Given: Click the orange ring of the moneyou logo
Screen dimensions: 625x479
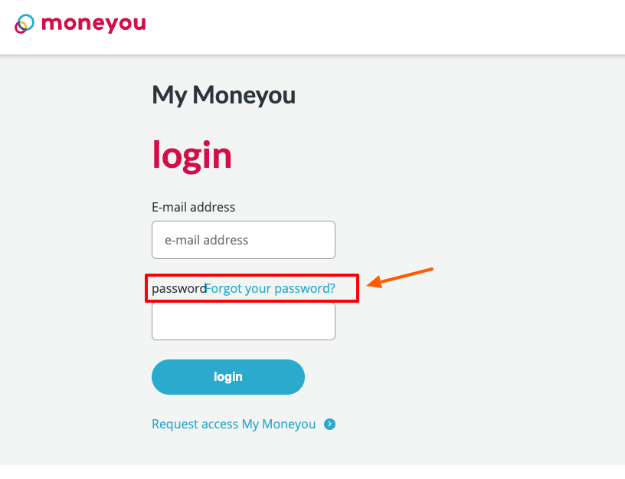Looking at the screenshot, I should [x=24, y=24].
